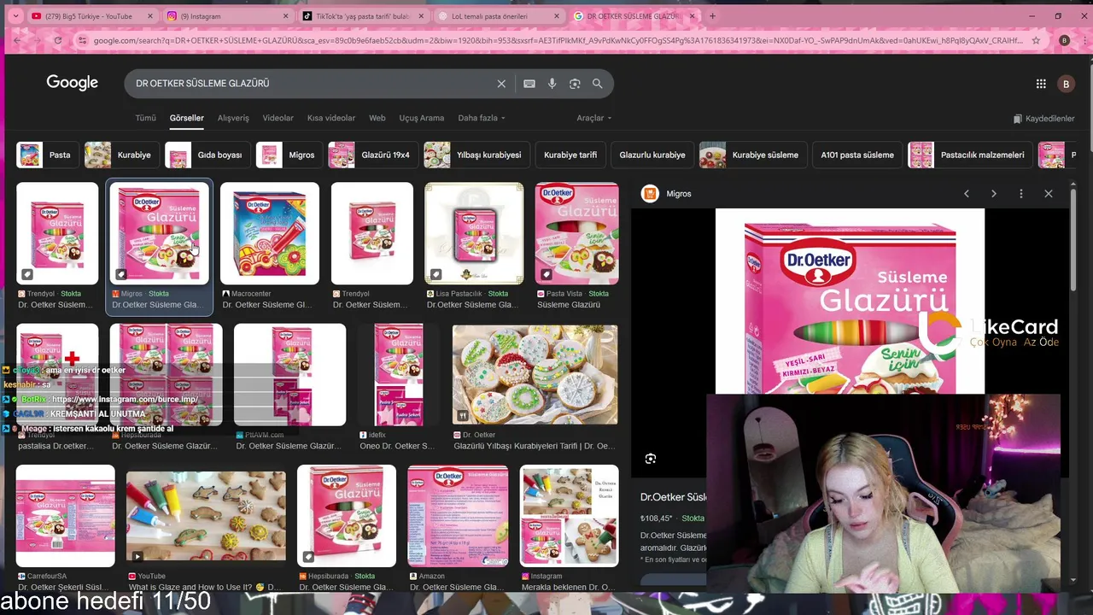1093x615 pixels.
Task: Open the Glazürlü Yılbaşı Kurabiyeleri cookie image
Action: (x=535, y=374)
